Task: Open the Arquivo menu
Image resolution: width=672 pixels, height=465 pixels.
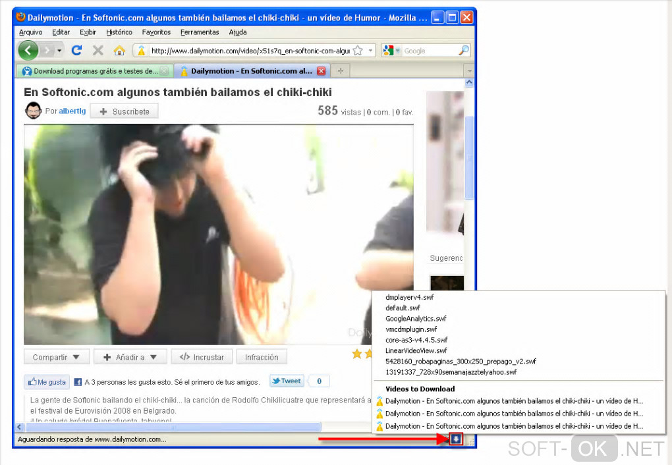Action: click(x=30, y=32)
